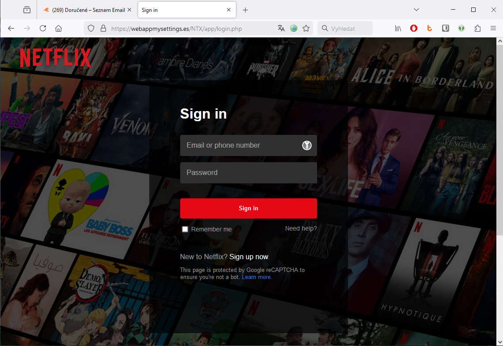Go back to previous page
The height and width of the screenshot is (346, 503).
coord(11,29)
